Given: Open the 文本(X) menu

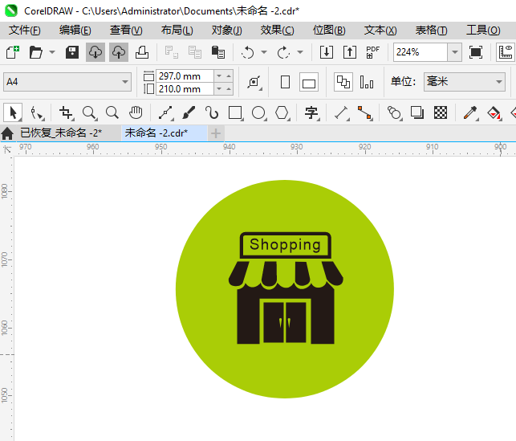Looking at the screenshot, I should (x=380, y=31).
